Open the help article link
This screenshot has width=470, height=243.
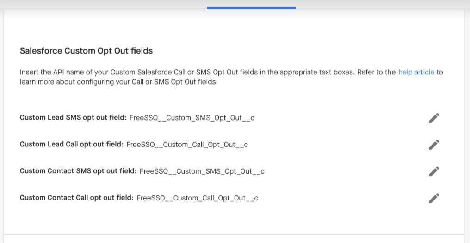click(416, 72)
